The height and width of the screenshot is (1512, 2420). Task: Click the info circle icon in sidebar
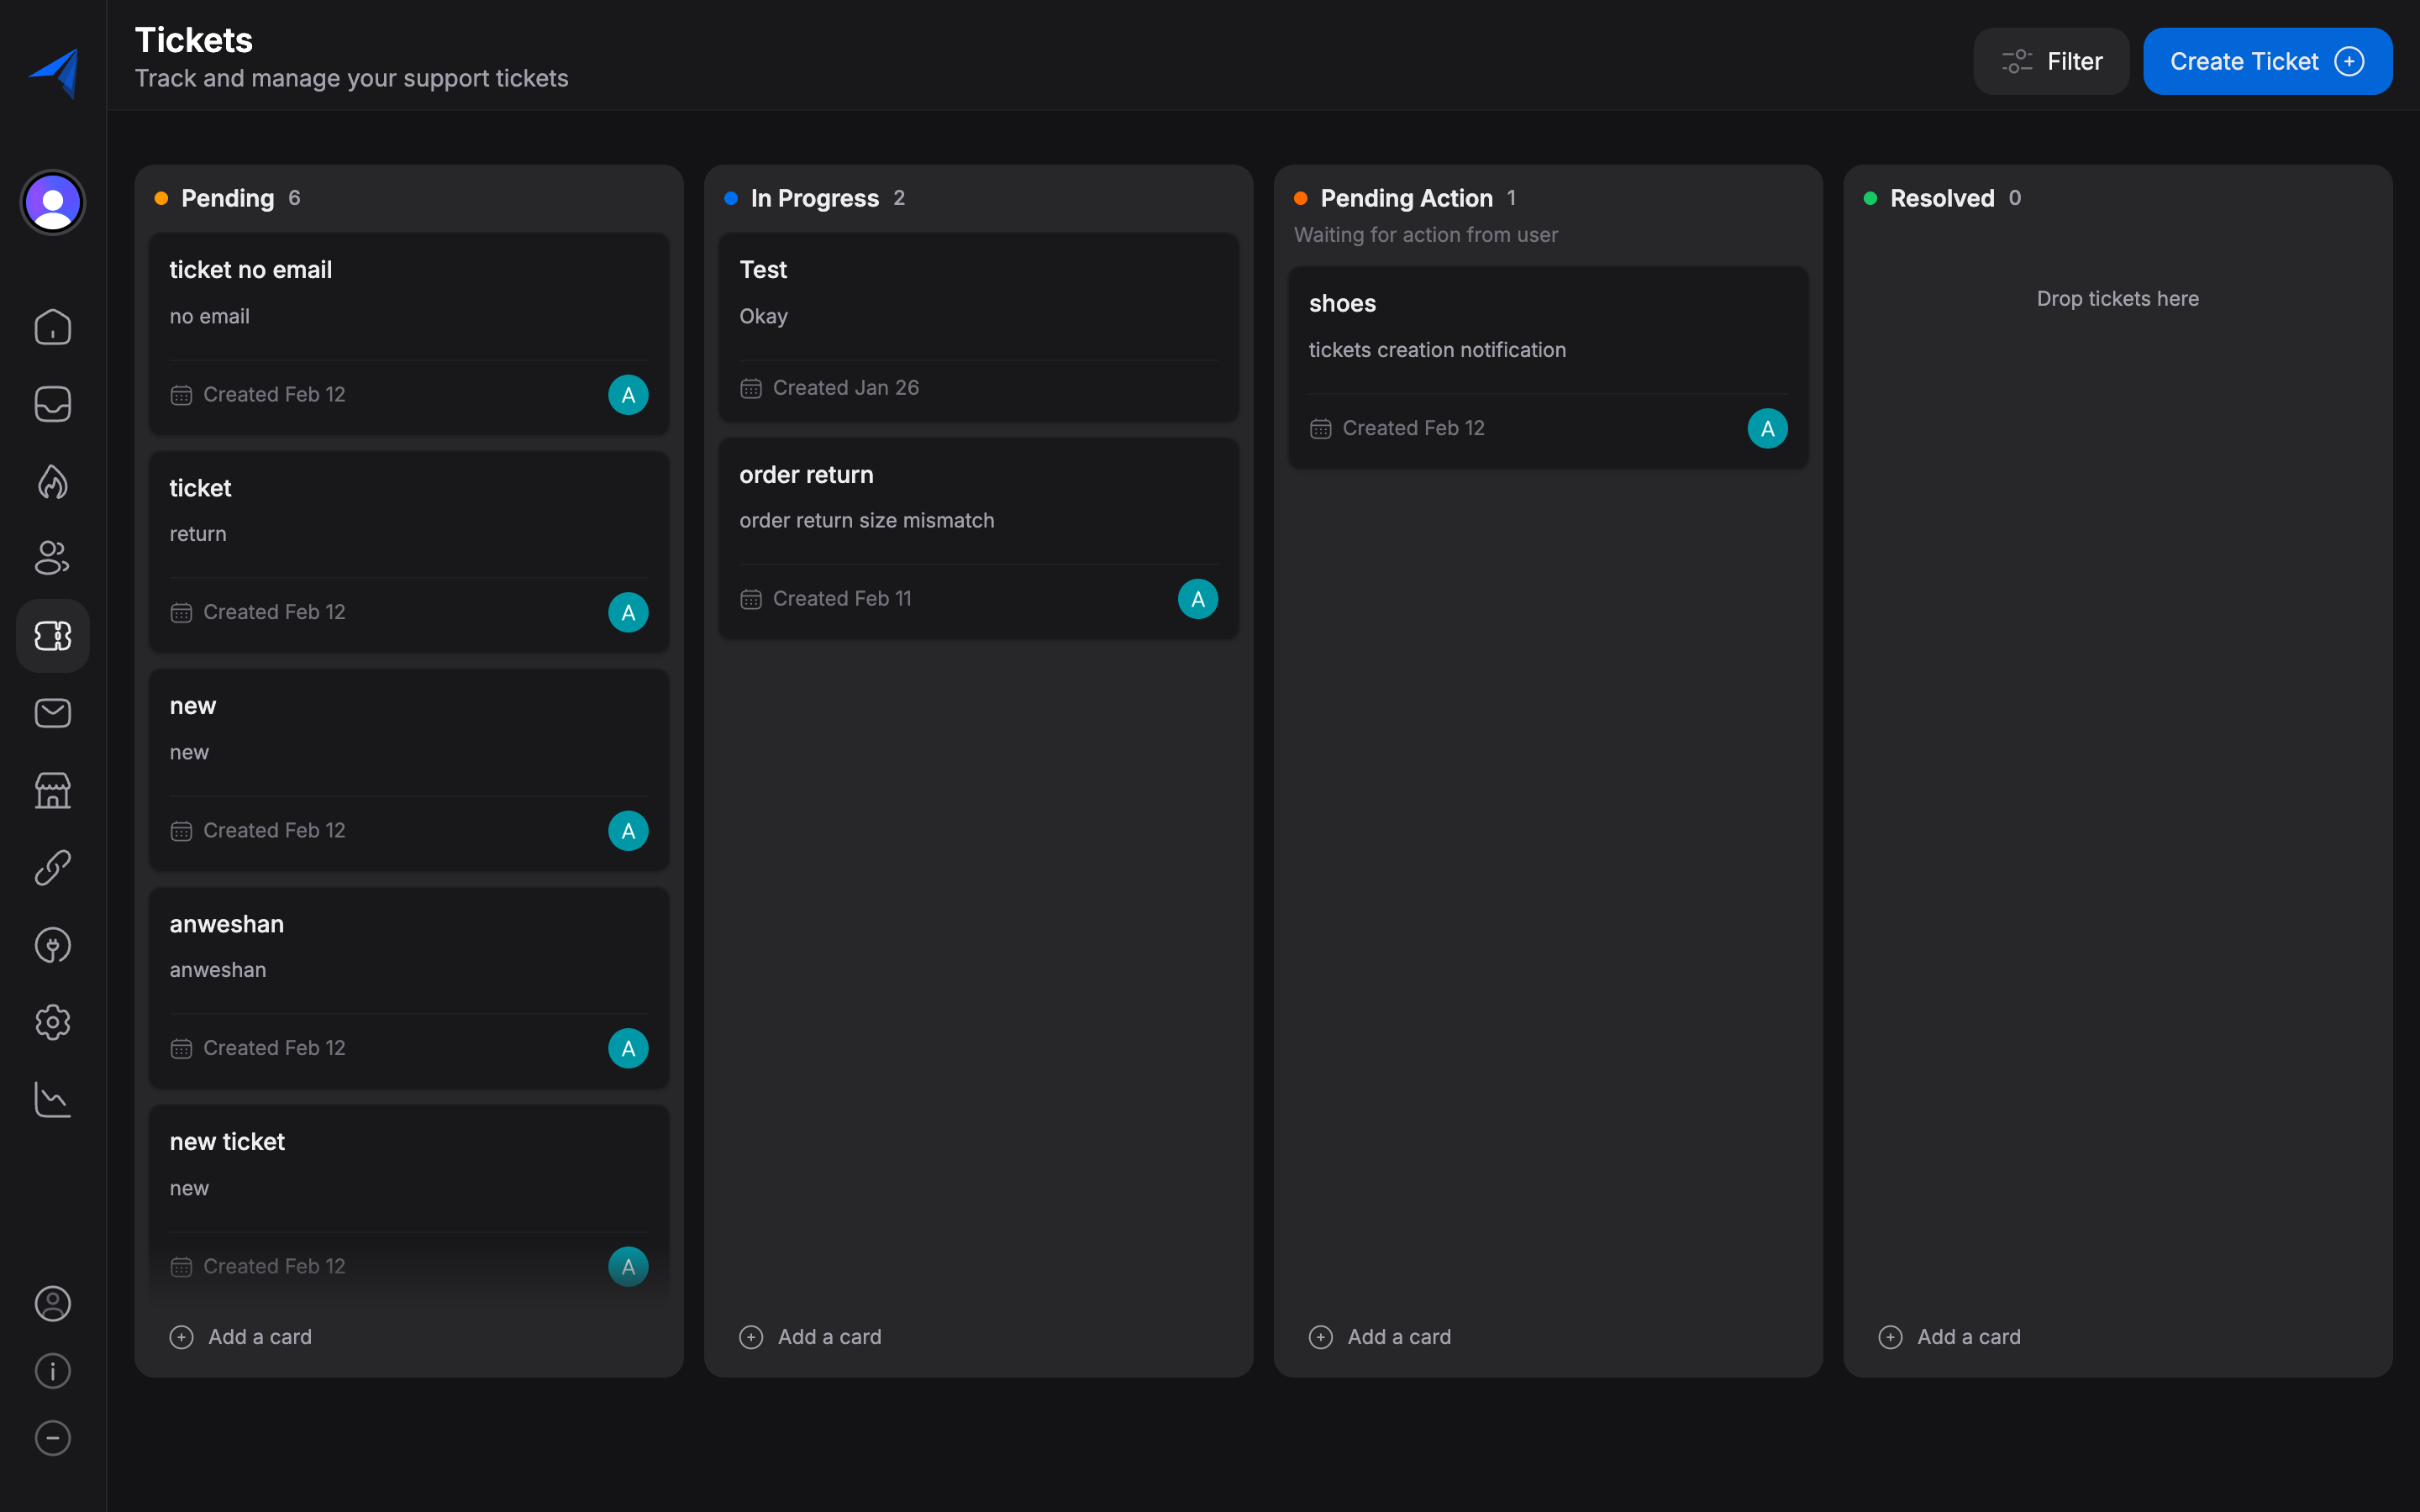click(53, 1370)
